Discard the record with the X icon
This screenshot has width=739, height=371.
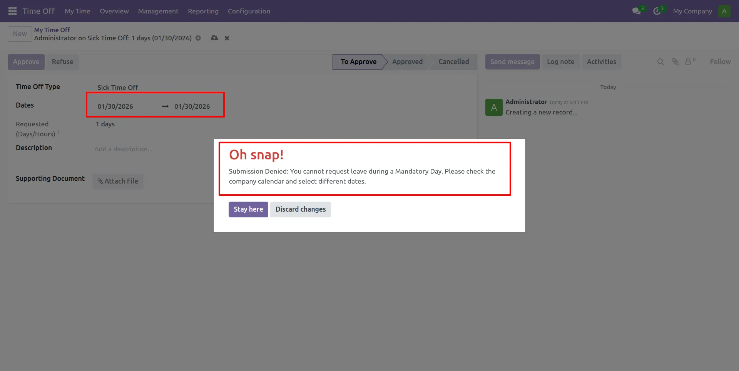pyautogui.click(x=227, y=38)
